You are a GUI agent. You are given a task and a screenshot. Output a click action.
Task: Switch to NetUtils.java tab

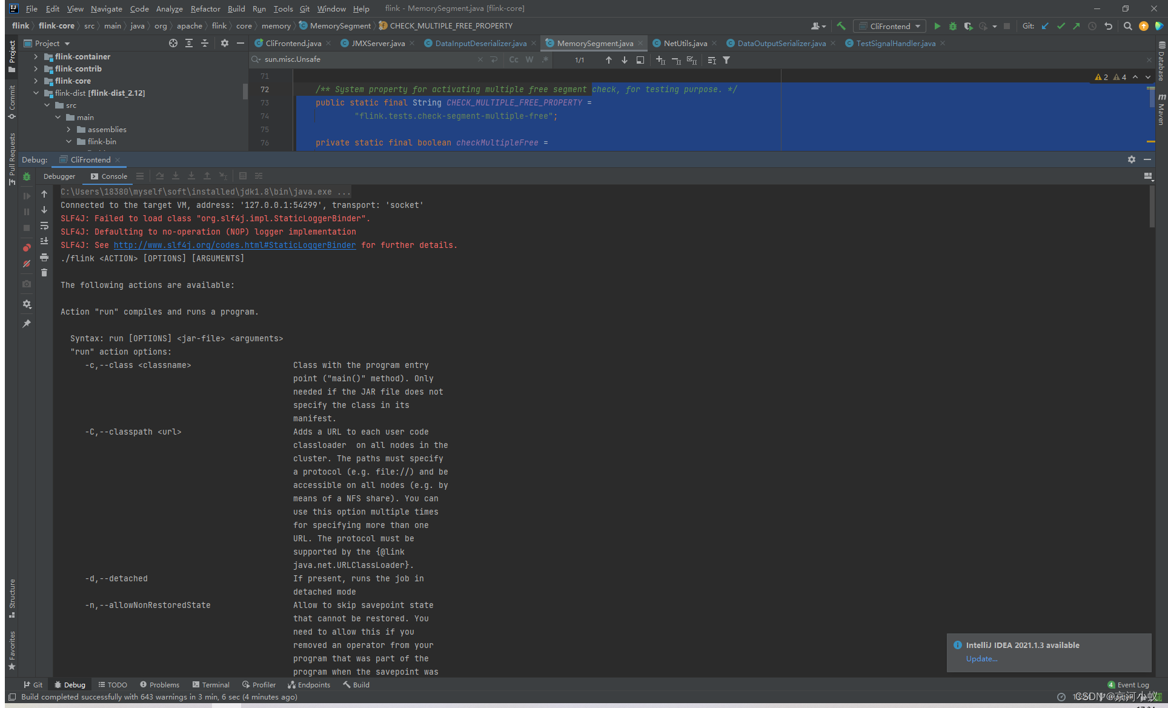pyautogui.click(x=685, y=43)
